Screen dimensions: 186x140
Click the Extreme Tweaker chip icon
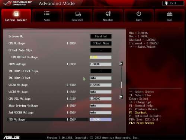(16, 13)
